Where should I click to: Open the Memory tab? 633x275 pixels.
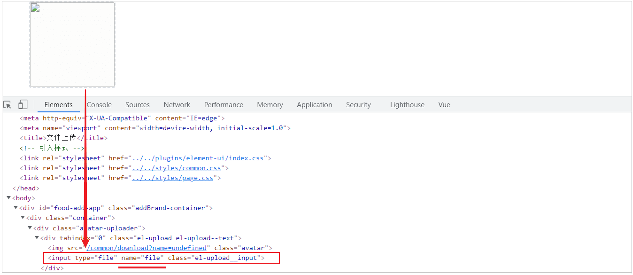click(x=270, y=105)
